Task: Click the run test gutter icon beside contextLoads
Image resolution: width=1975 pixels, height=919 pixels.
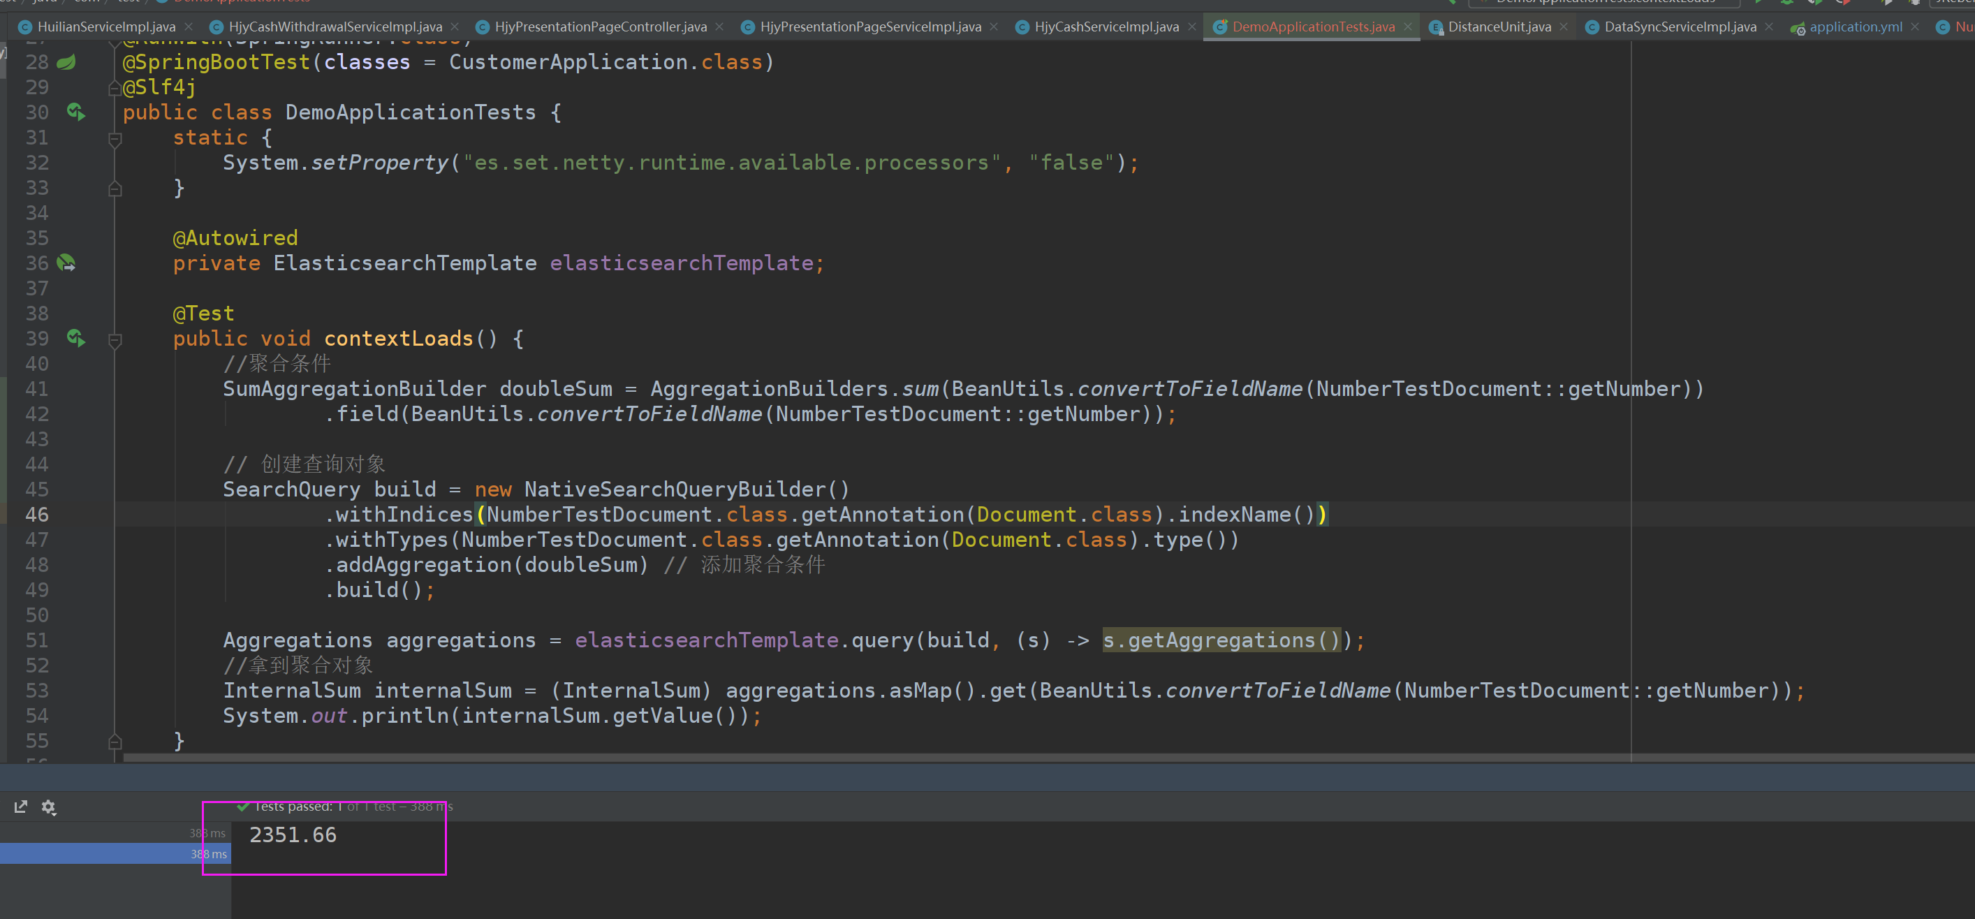Action: (75, 338)
